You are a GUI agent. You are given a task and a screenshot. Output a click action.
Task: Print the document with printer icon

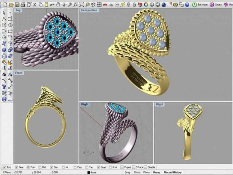click(23, 5)
